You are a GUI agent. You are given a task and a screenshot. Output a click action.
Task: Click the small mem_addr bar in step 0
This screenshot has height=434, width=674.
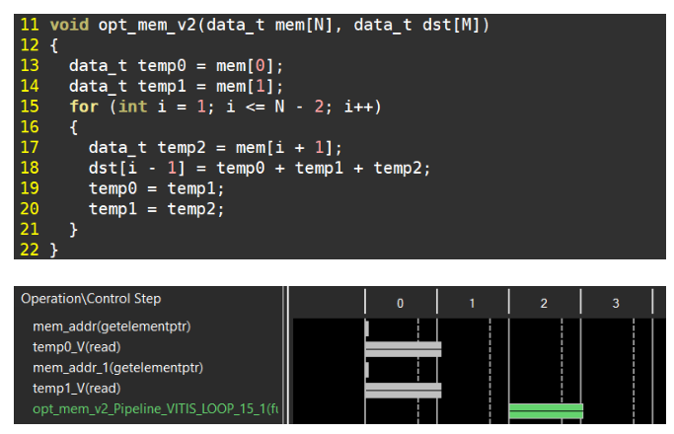point(367,328)
